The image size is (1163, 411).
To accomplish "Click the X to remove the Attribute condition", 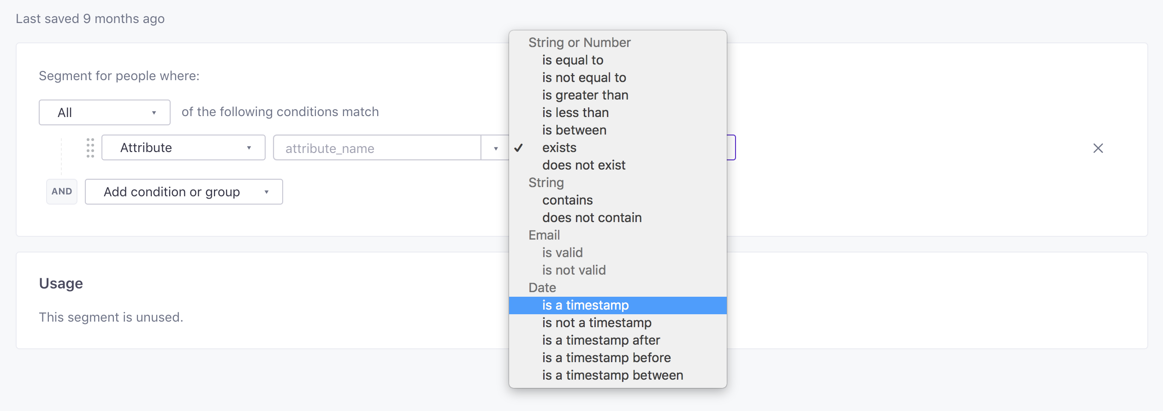I will click(1098, 148).
